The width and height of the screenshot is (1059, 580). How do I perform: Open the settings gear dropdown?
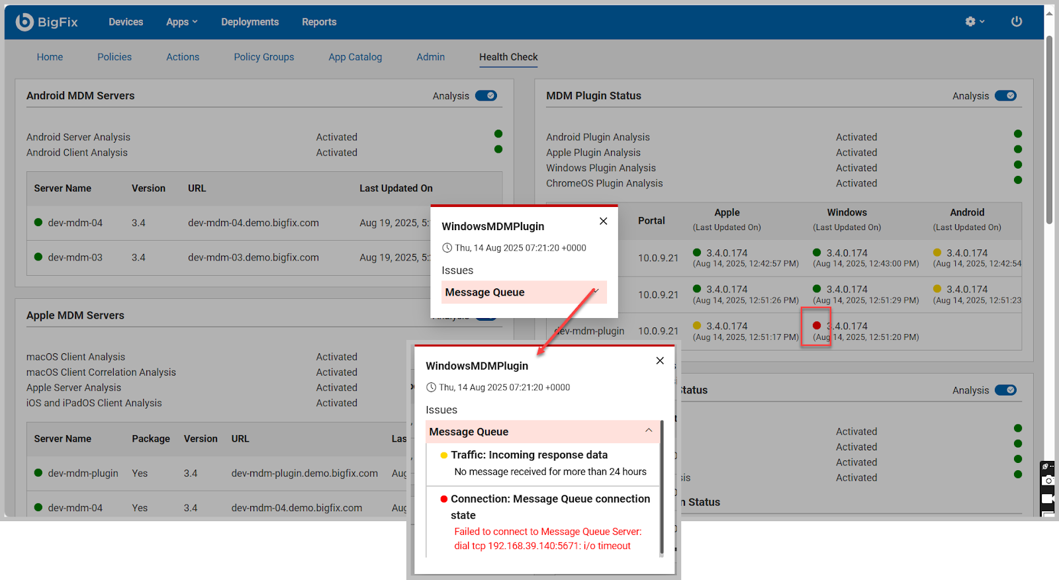pyautogui.click(x=975, y=22)
